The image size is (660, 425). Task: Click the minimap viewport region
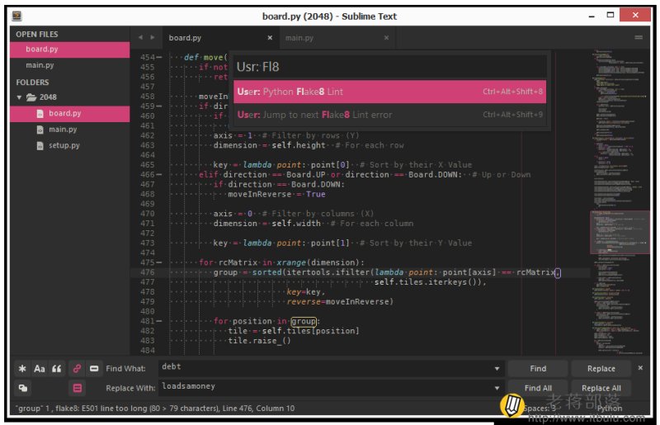click(x=620, y=232)
